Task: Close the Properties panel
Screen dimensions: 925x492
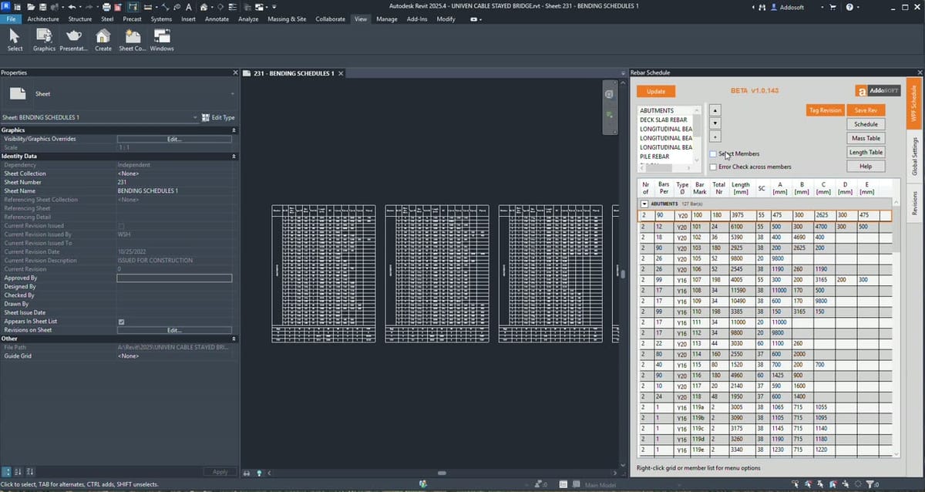Action: point(235,72)
